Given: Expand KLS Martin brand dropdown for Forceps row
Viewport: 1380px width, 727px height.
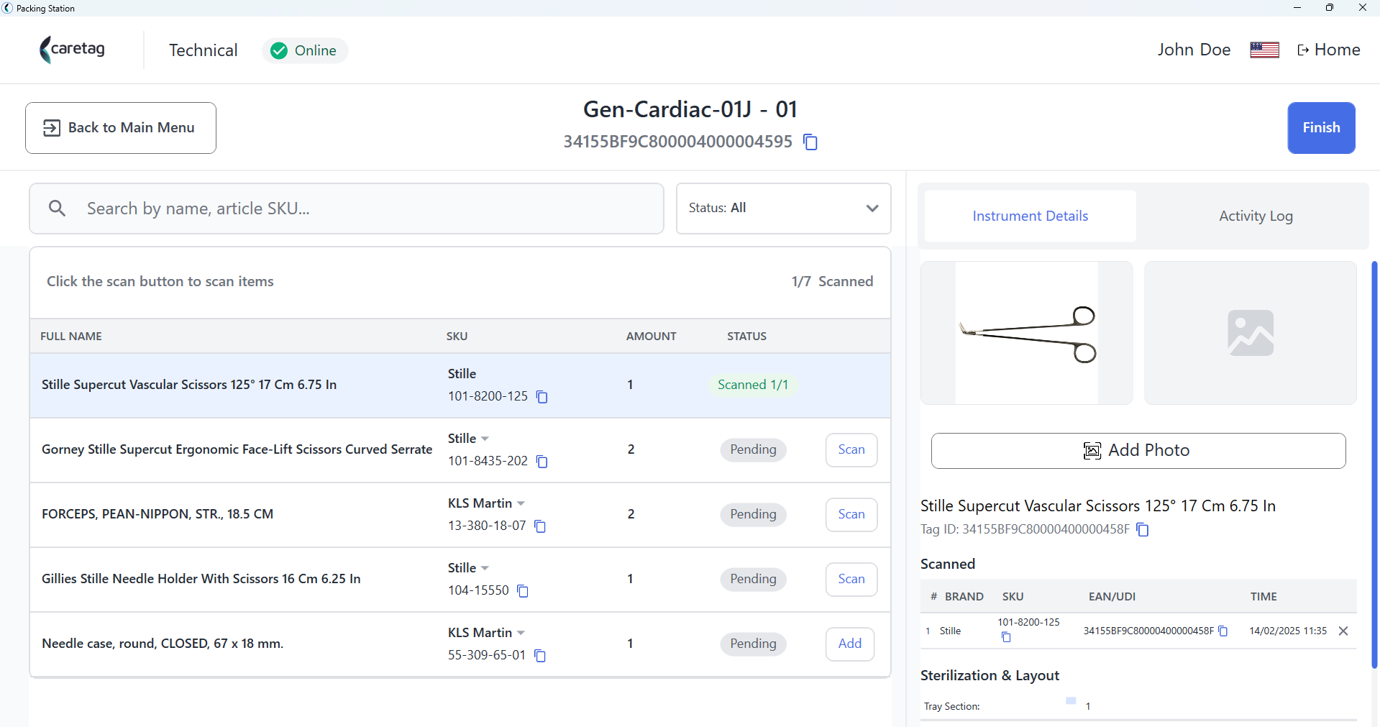Looking at the screenshot, I should tap(521, 503).
